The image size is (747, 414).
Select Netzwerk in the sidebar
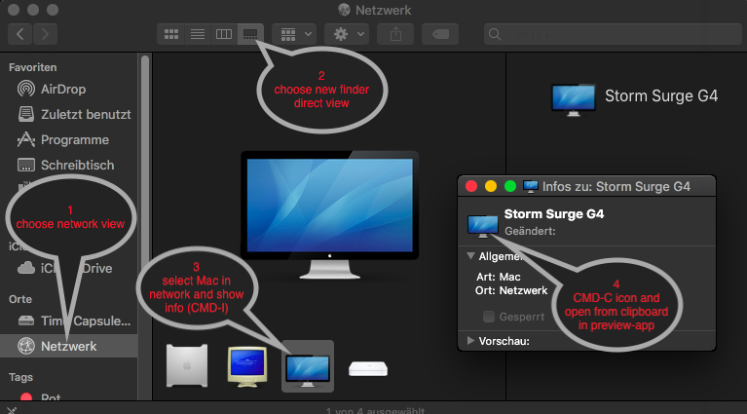click(x=68, y=346)
